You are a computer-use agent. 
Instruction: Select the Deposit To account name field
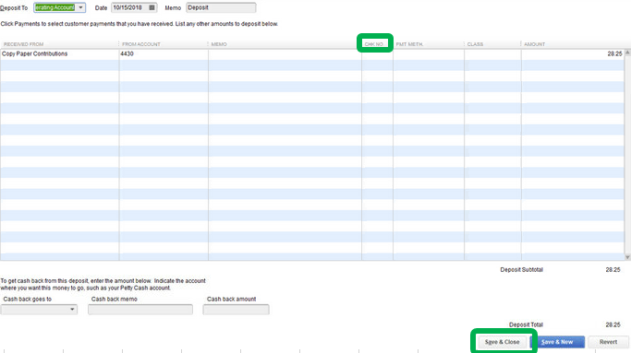point(55,7)
